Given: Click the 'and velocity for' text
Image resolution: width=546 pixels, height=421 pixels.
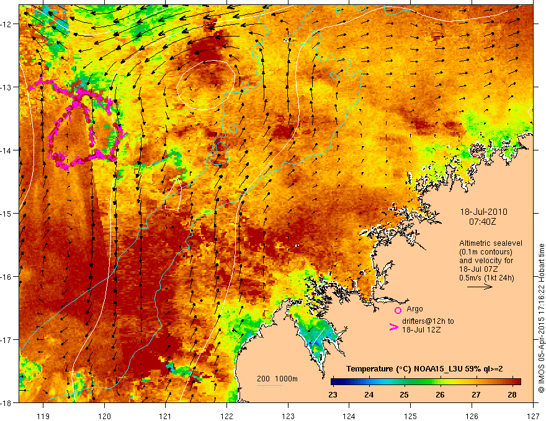Looking at the screenshot, I should coord(486,261).
